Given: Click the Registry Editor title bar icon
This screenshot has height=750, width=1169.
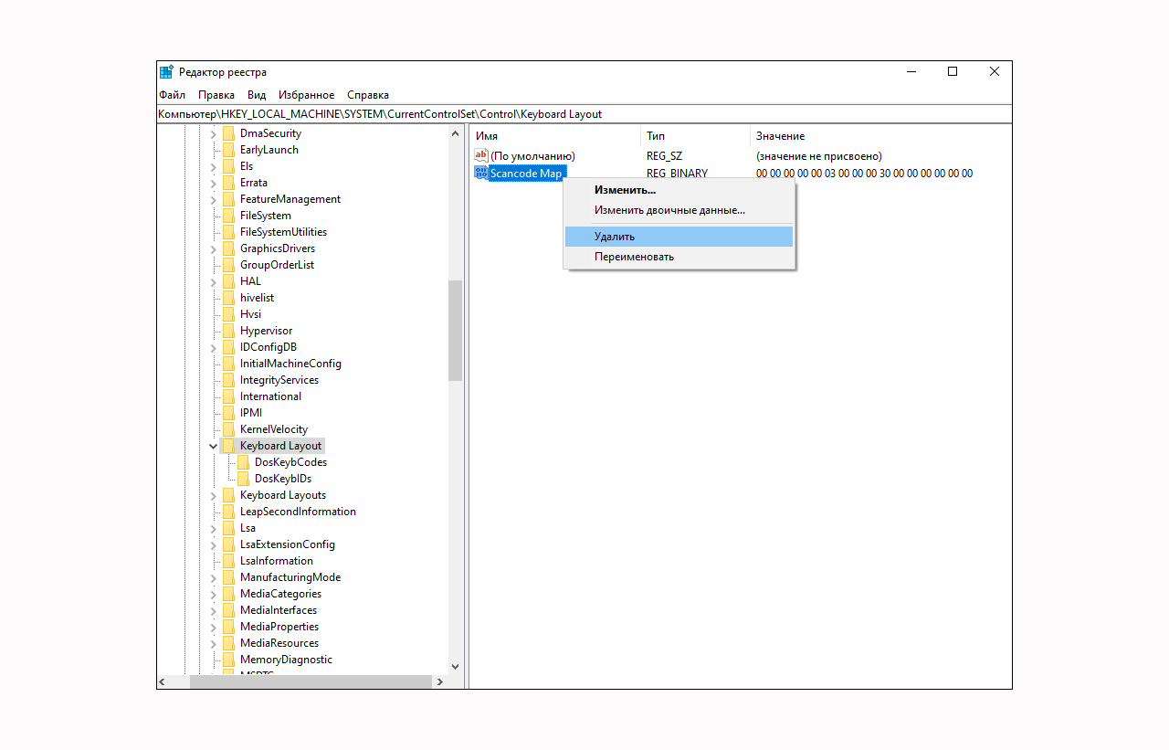Looking at the screenshot, I should click(166, 72).
